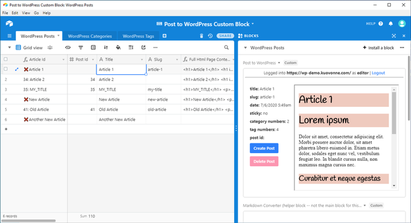
Task: Open the color records paint bucket icon
Action: 118,47
